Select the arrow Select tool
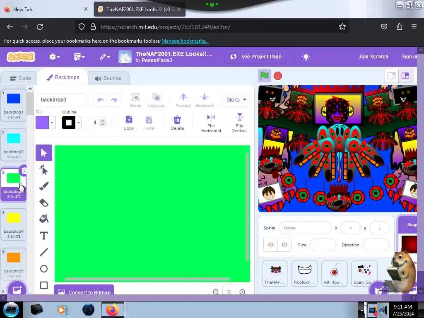 (44, 153)
